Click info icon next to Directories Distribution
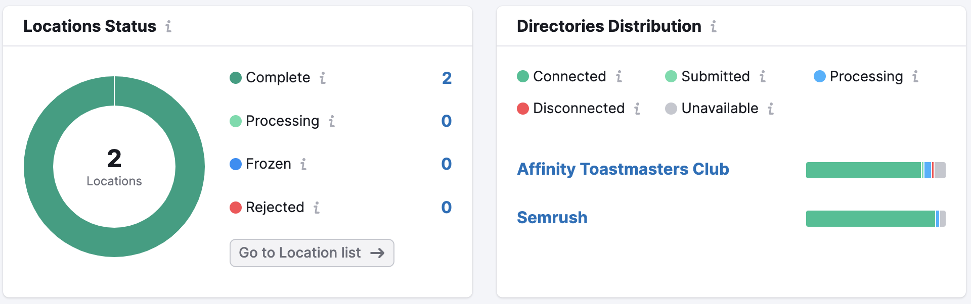The width and height of the screenshot is (971, 304). (x=714, y=26)
